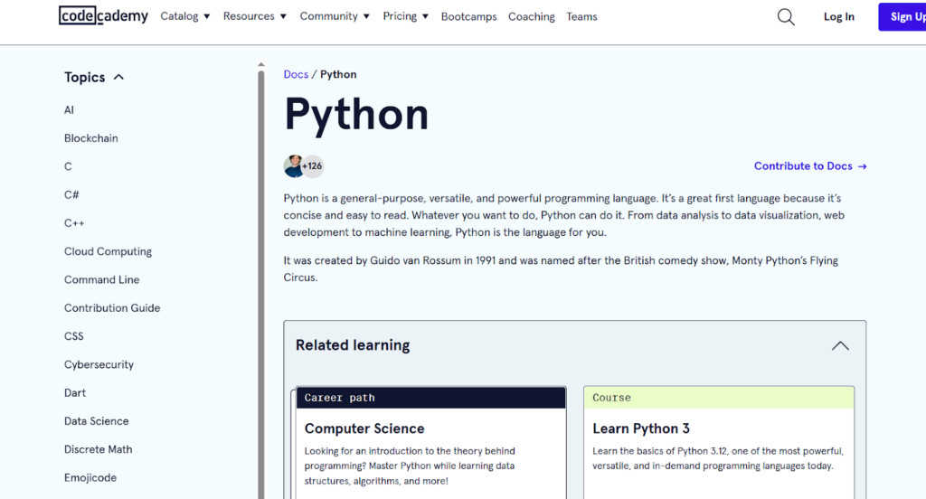Expand the Pricing dropdown
This screenshot has height=499, width=926.
point(405,16)
